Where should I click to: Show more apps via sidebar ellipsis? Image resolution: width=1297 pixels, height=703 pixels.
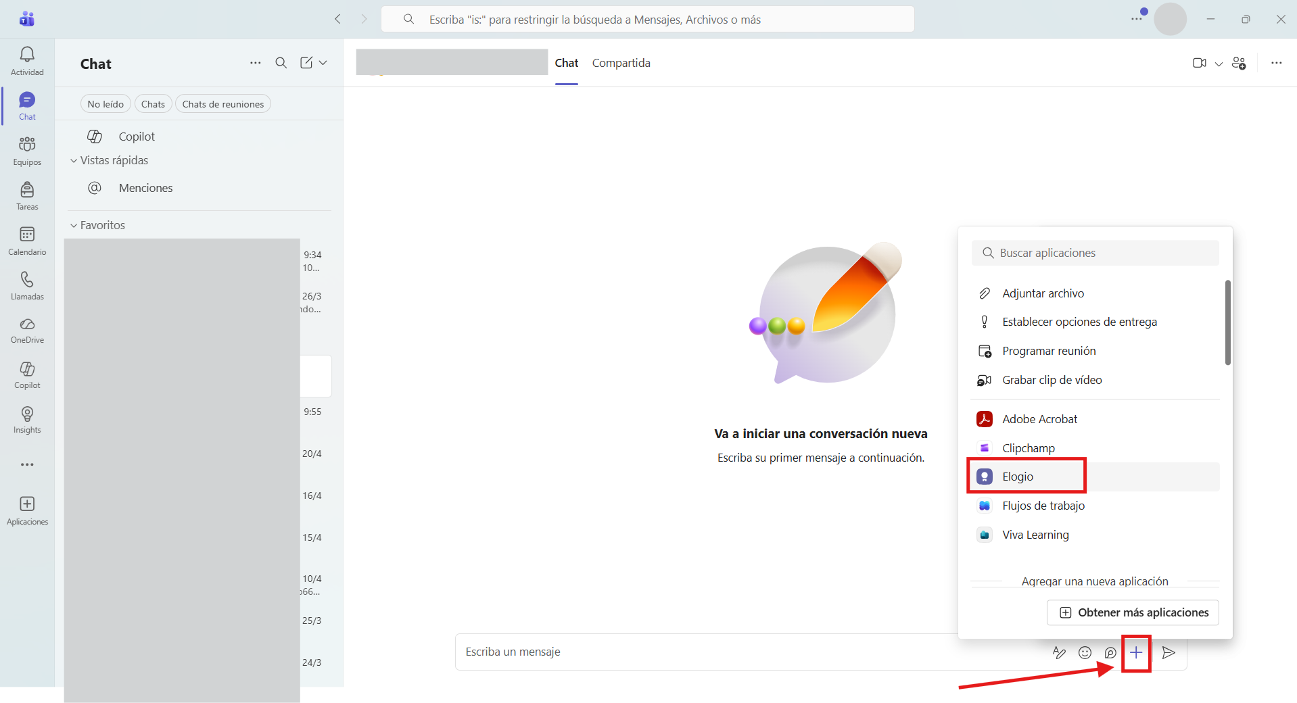pos(27,464)
